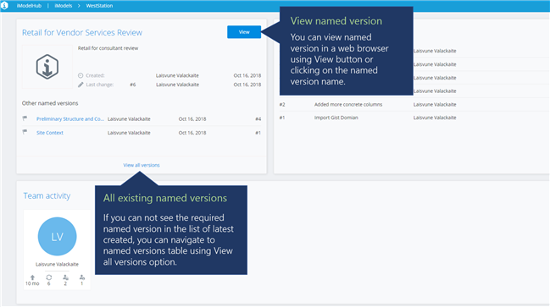
Task: Select 'Import Gist Domian' changeset
Action: (336, 118)
